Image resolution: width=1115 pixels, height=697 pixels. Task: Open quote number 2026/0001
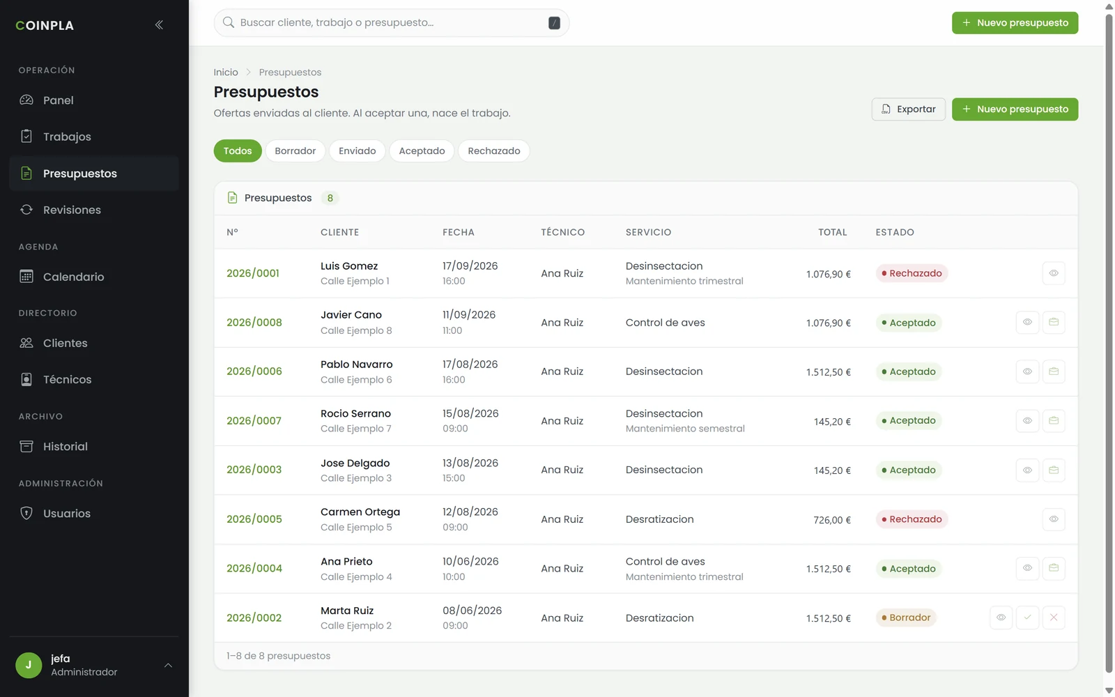(x=253, y=273)
